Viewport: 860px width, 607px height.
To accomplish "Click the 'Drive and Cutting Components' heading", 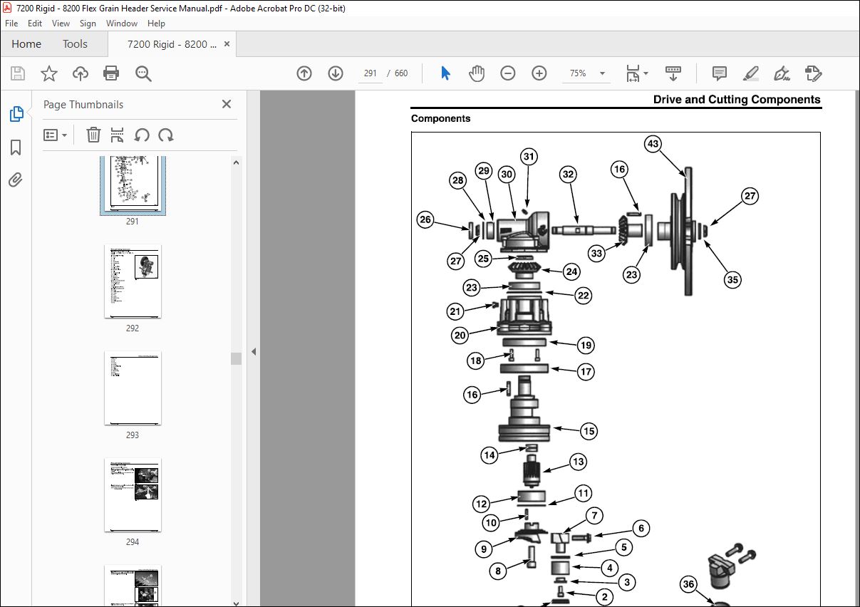I will [x=737, y=100].
